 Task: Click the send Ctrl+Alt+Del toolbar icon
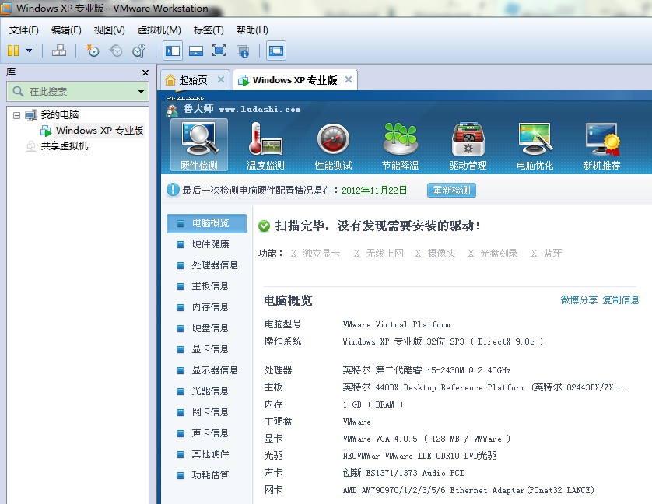(x=58, y=51)
